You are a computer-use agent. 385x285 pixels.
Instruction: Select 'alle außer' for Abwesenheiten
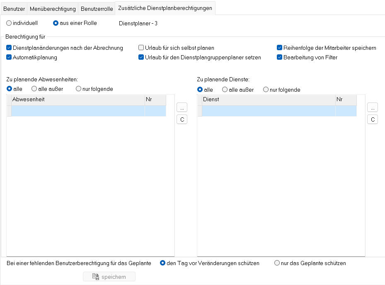coord(34,89)
